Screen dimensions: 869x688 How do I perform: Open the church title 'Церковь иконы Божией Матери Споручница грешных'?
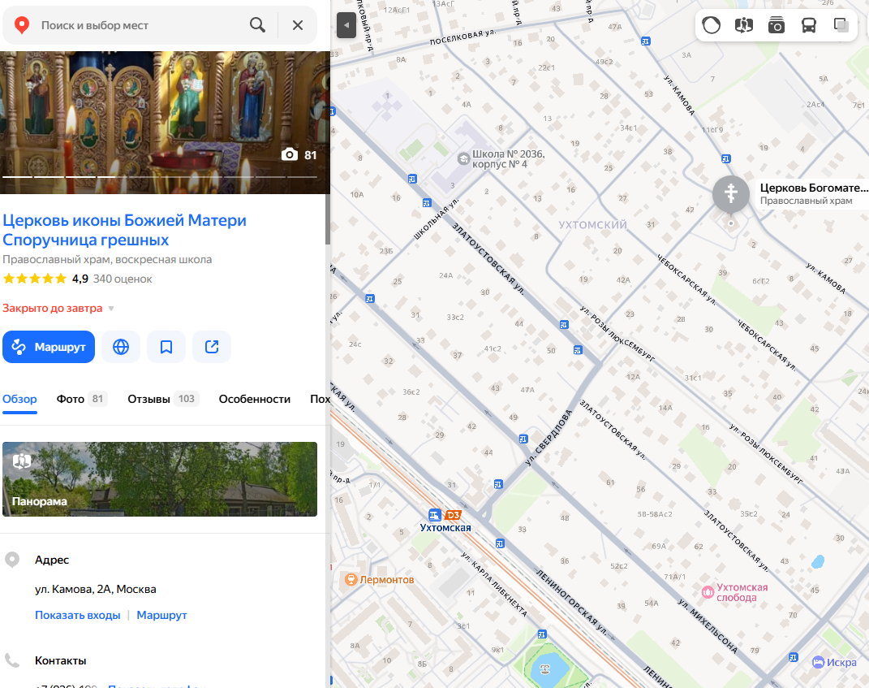[125, 230]
